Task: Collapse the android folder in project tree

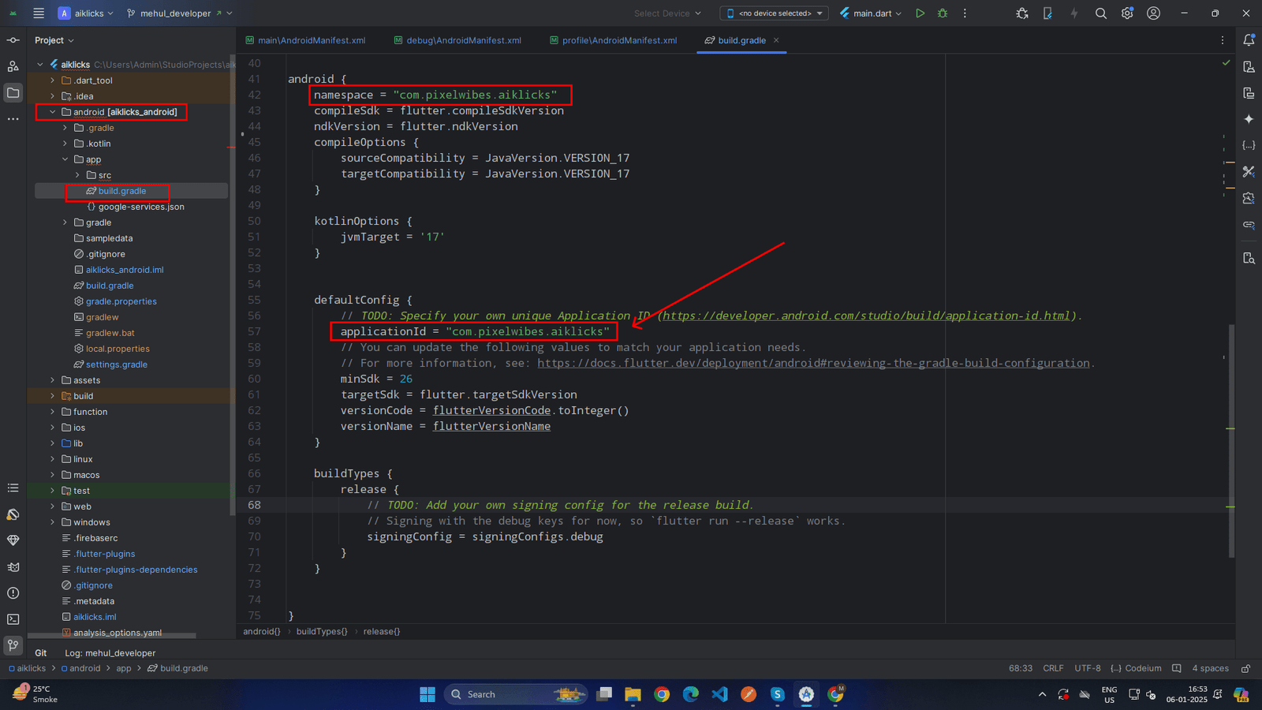Action: tap(53, 112)
